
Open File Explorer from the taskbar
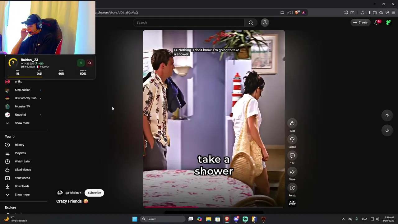(209, 219)
